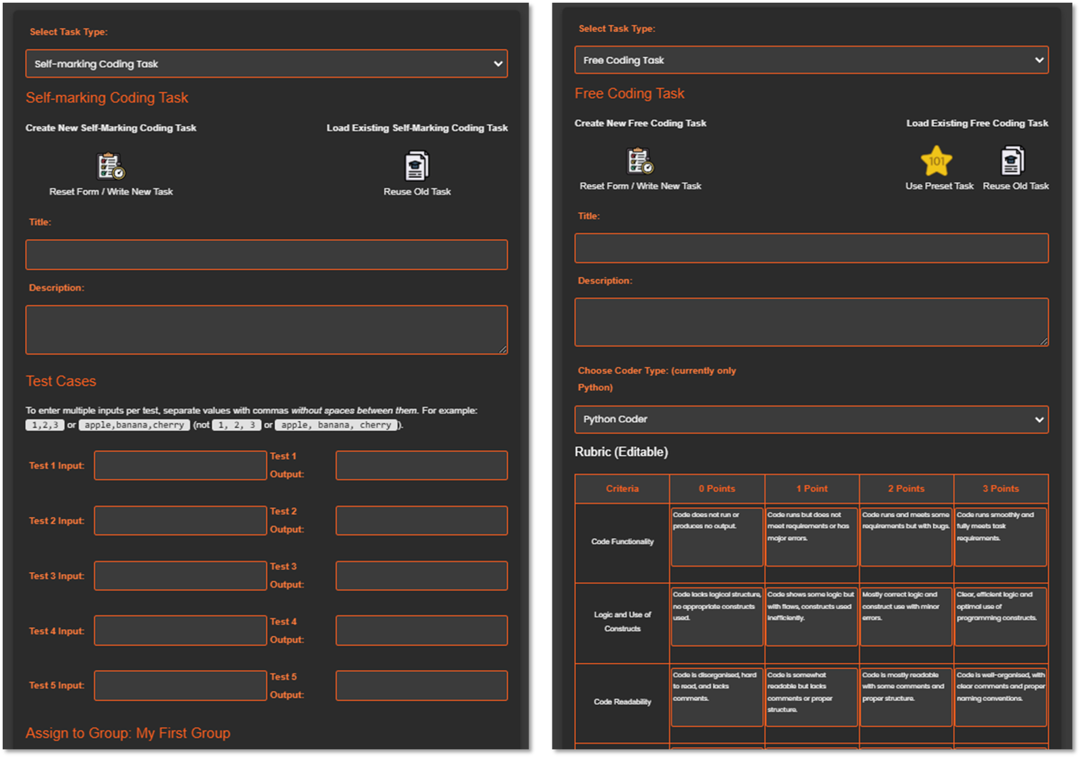Open the Self-marking Coding Task type dropdown
Viewport: 1081px width, 758px height.
(x=266, y=64)
